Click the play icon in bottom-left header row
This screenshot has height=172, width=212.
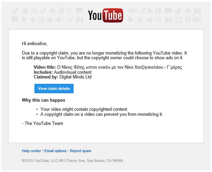click(24, 20)
